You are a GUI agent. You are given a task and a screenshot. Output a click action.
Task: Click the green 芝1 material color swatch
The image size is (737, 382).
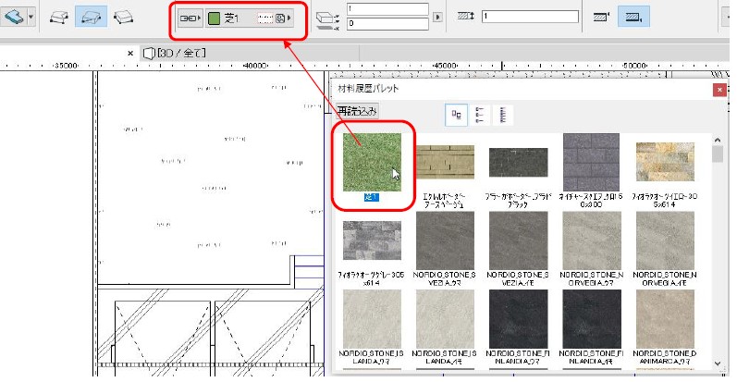(x=214, y=18)
